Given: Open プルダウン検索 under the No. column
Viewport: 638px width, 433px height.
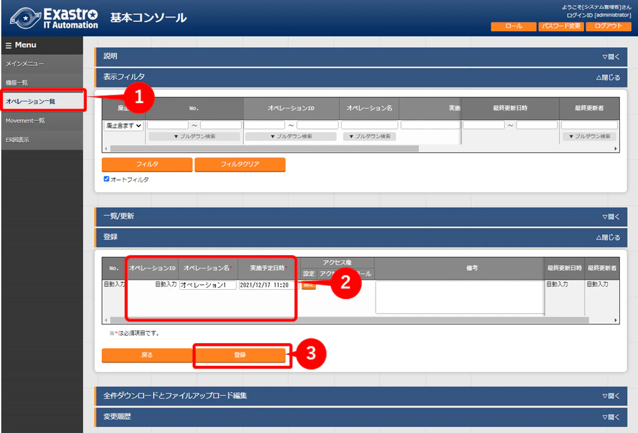Looking at the screenshot, I should point(194,136).
